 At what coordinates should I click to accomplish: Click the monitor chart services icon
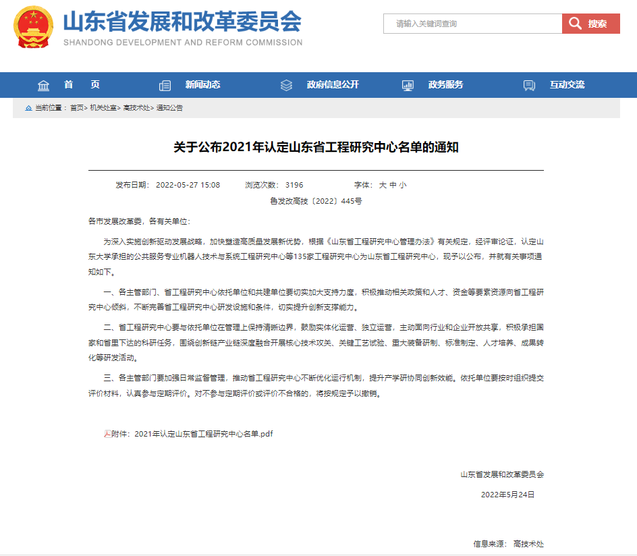[x=408, y=85]
